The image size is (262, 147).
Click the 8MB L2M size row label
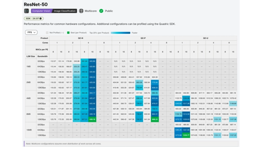[28, 114]
